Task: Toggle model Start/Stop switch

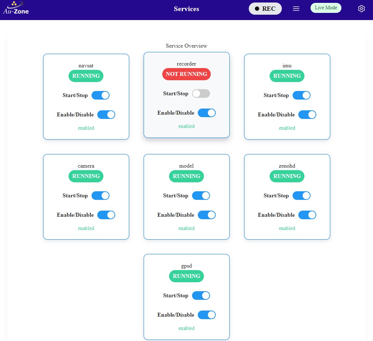Action: [201, 196]
